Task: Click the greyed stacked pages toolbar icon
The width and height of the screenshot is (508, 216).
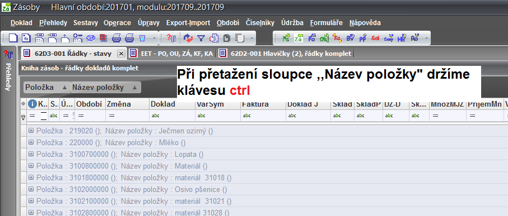Action: tap(240, 38)
